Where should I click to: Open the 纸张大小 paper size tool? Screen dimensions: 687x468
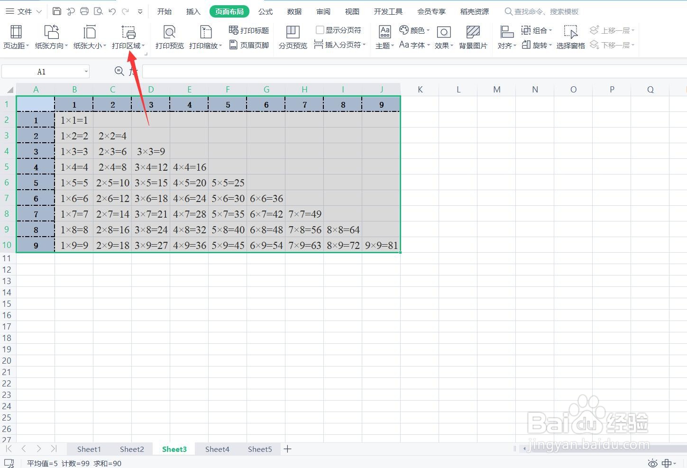tap(90, 37)
